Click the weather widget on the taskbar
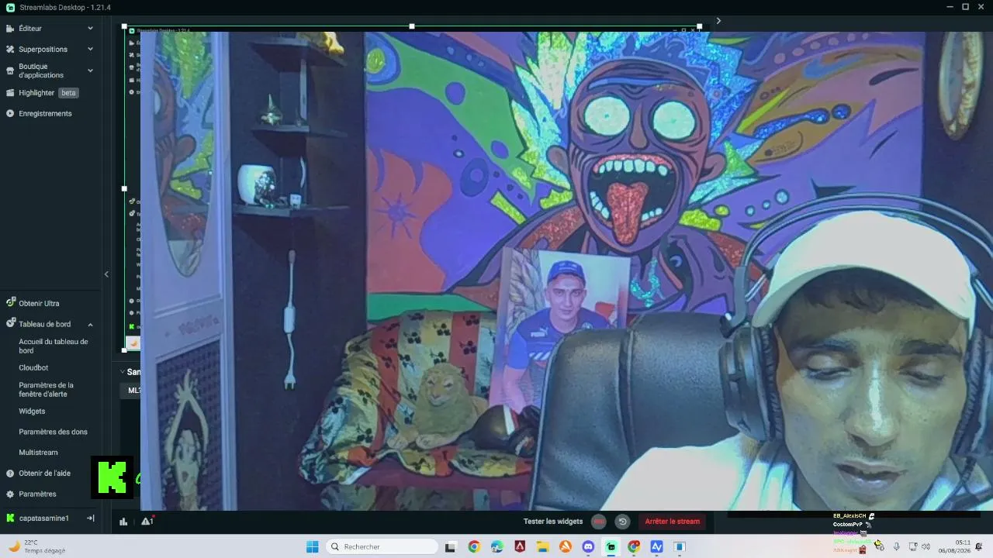 pyautogui.click(x=36, y=546)
